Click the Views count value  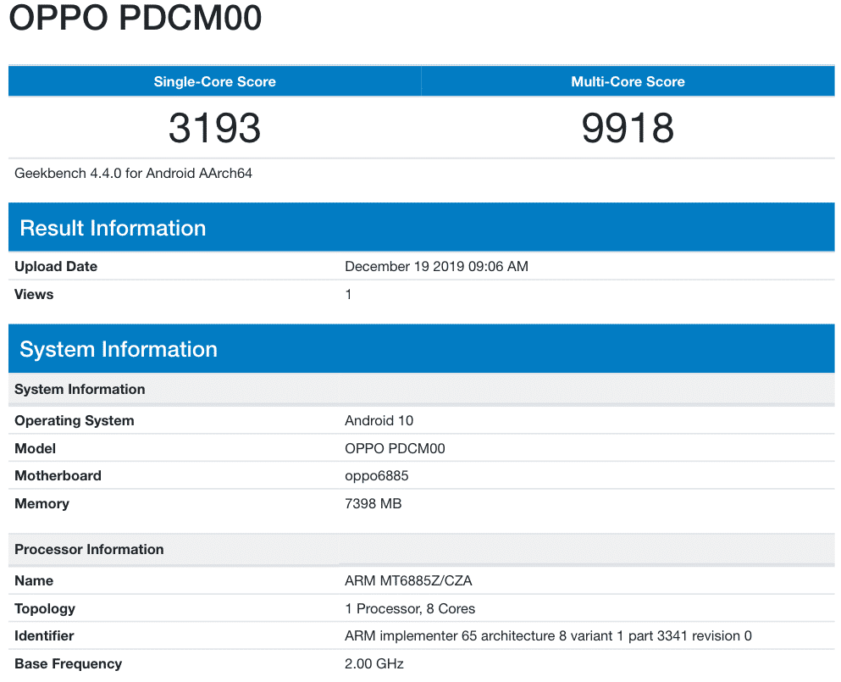coord(348,295)
